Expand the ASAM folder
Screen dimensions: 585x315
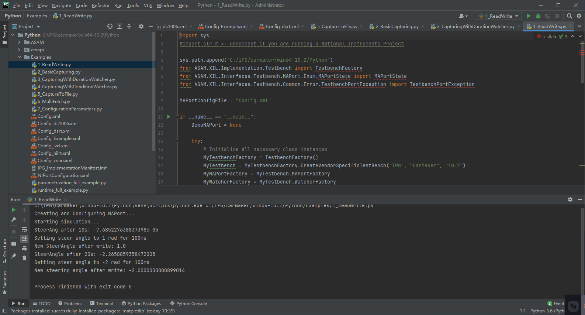20,42
